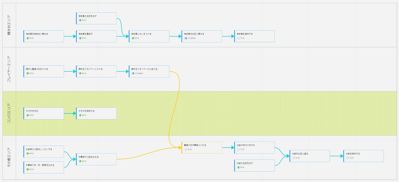Screen dimensions: 399x182
Task: Select the その他エリア swimlane label
Action: tap(9, 157)
